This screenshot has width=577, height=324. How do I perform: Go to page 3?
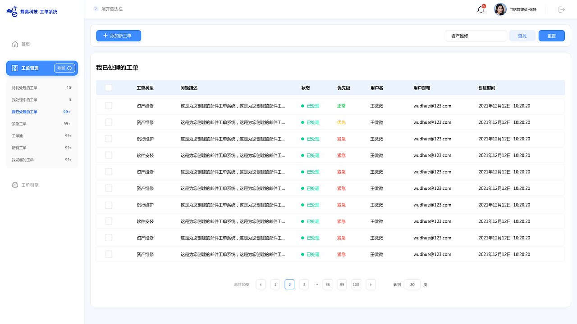pos(304,284)
